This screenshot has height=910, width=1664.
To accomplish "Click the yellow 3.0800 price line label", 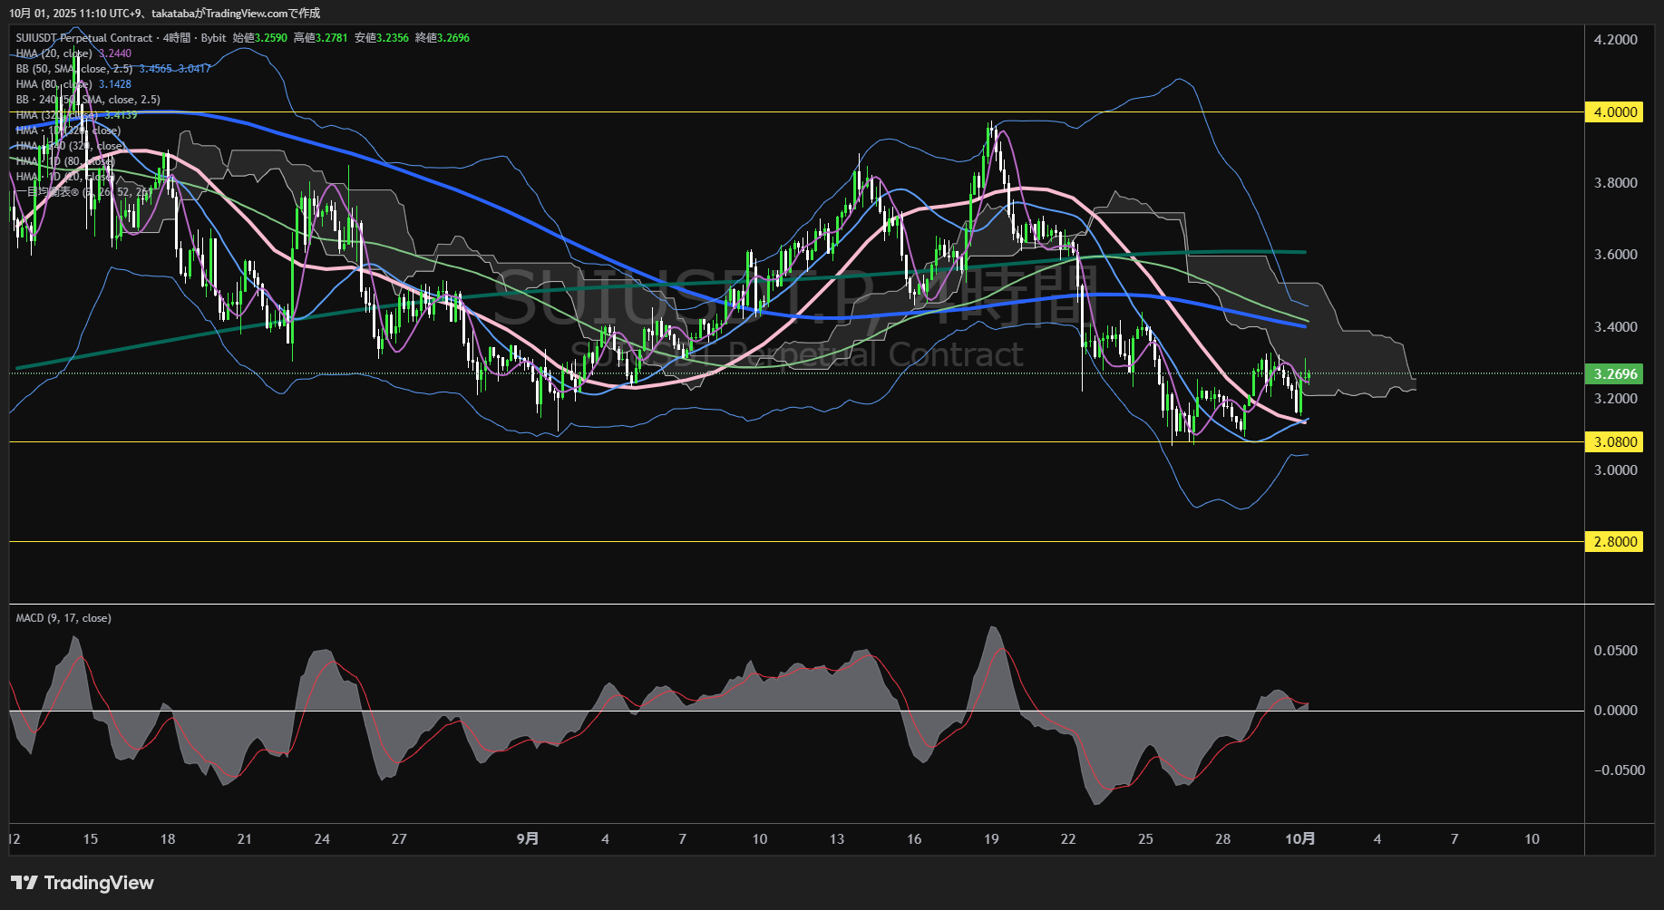I will pyautogui.click(x=1614, y=442).
